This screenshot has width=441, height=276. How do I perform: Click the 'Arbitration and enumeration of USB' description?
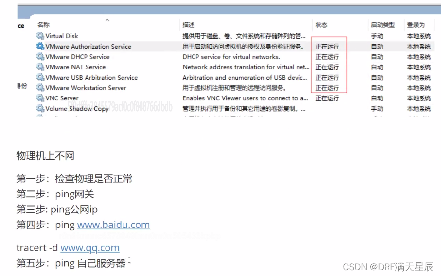coord(245,78)
